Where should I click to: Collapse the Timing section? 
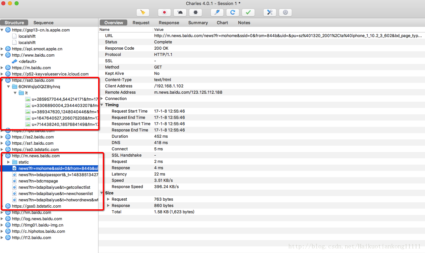(102, 105)
